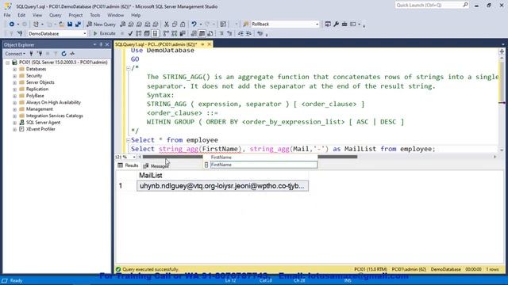Click the Copy icon in toolbar
This screenshot has width=508, height=285.
[175, 25]
